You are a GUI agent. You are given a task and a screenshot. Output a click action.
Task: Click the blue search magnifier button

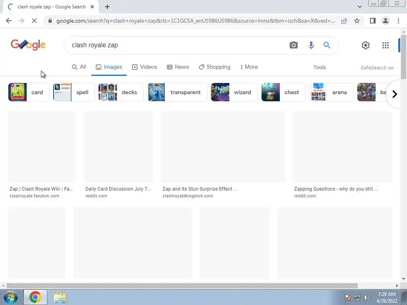coord(327,45)
